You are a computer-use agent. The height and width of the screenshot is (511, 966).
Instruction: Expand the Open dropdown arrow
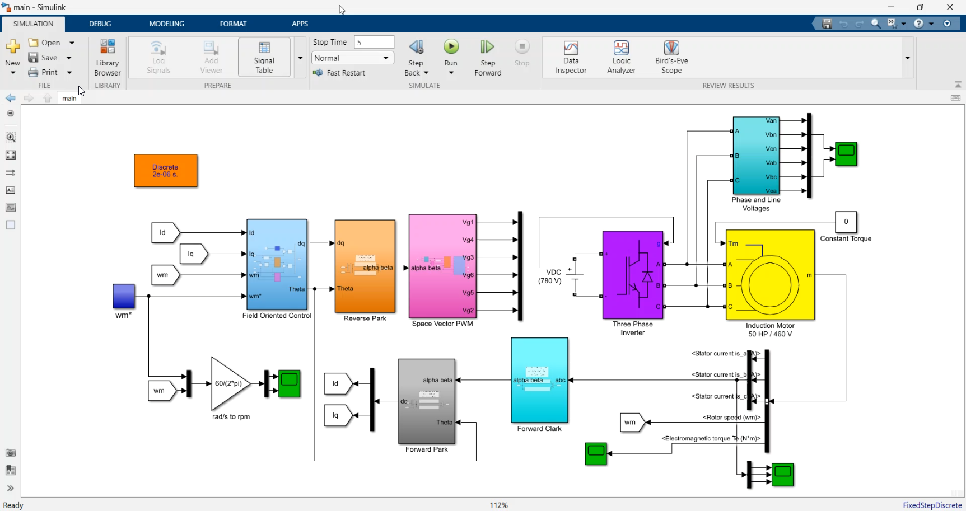(x=72, y=43)
